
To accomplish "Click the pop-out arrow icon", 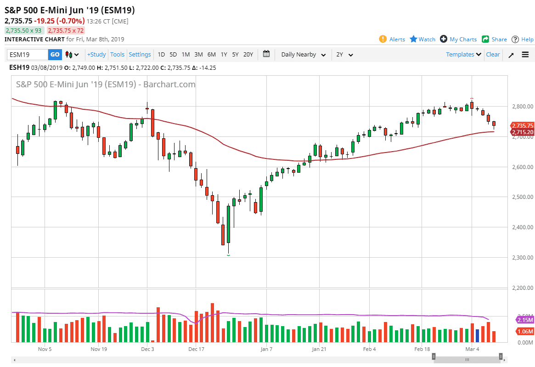I will [x=511, y=54].
